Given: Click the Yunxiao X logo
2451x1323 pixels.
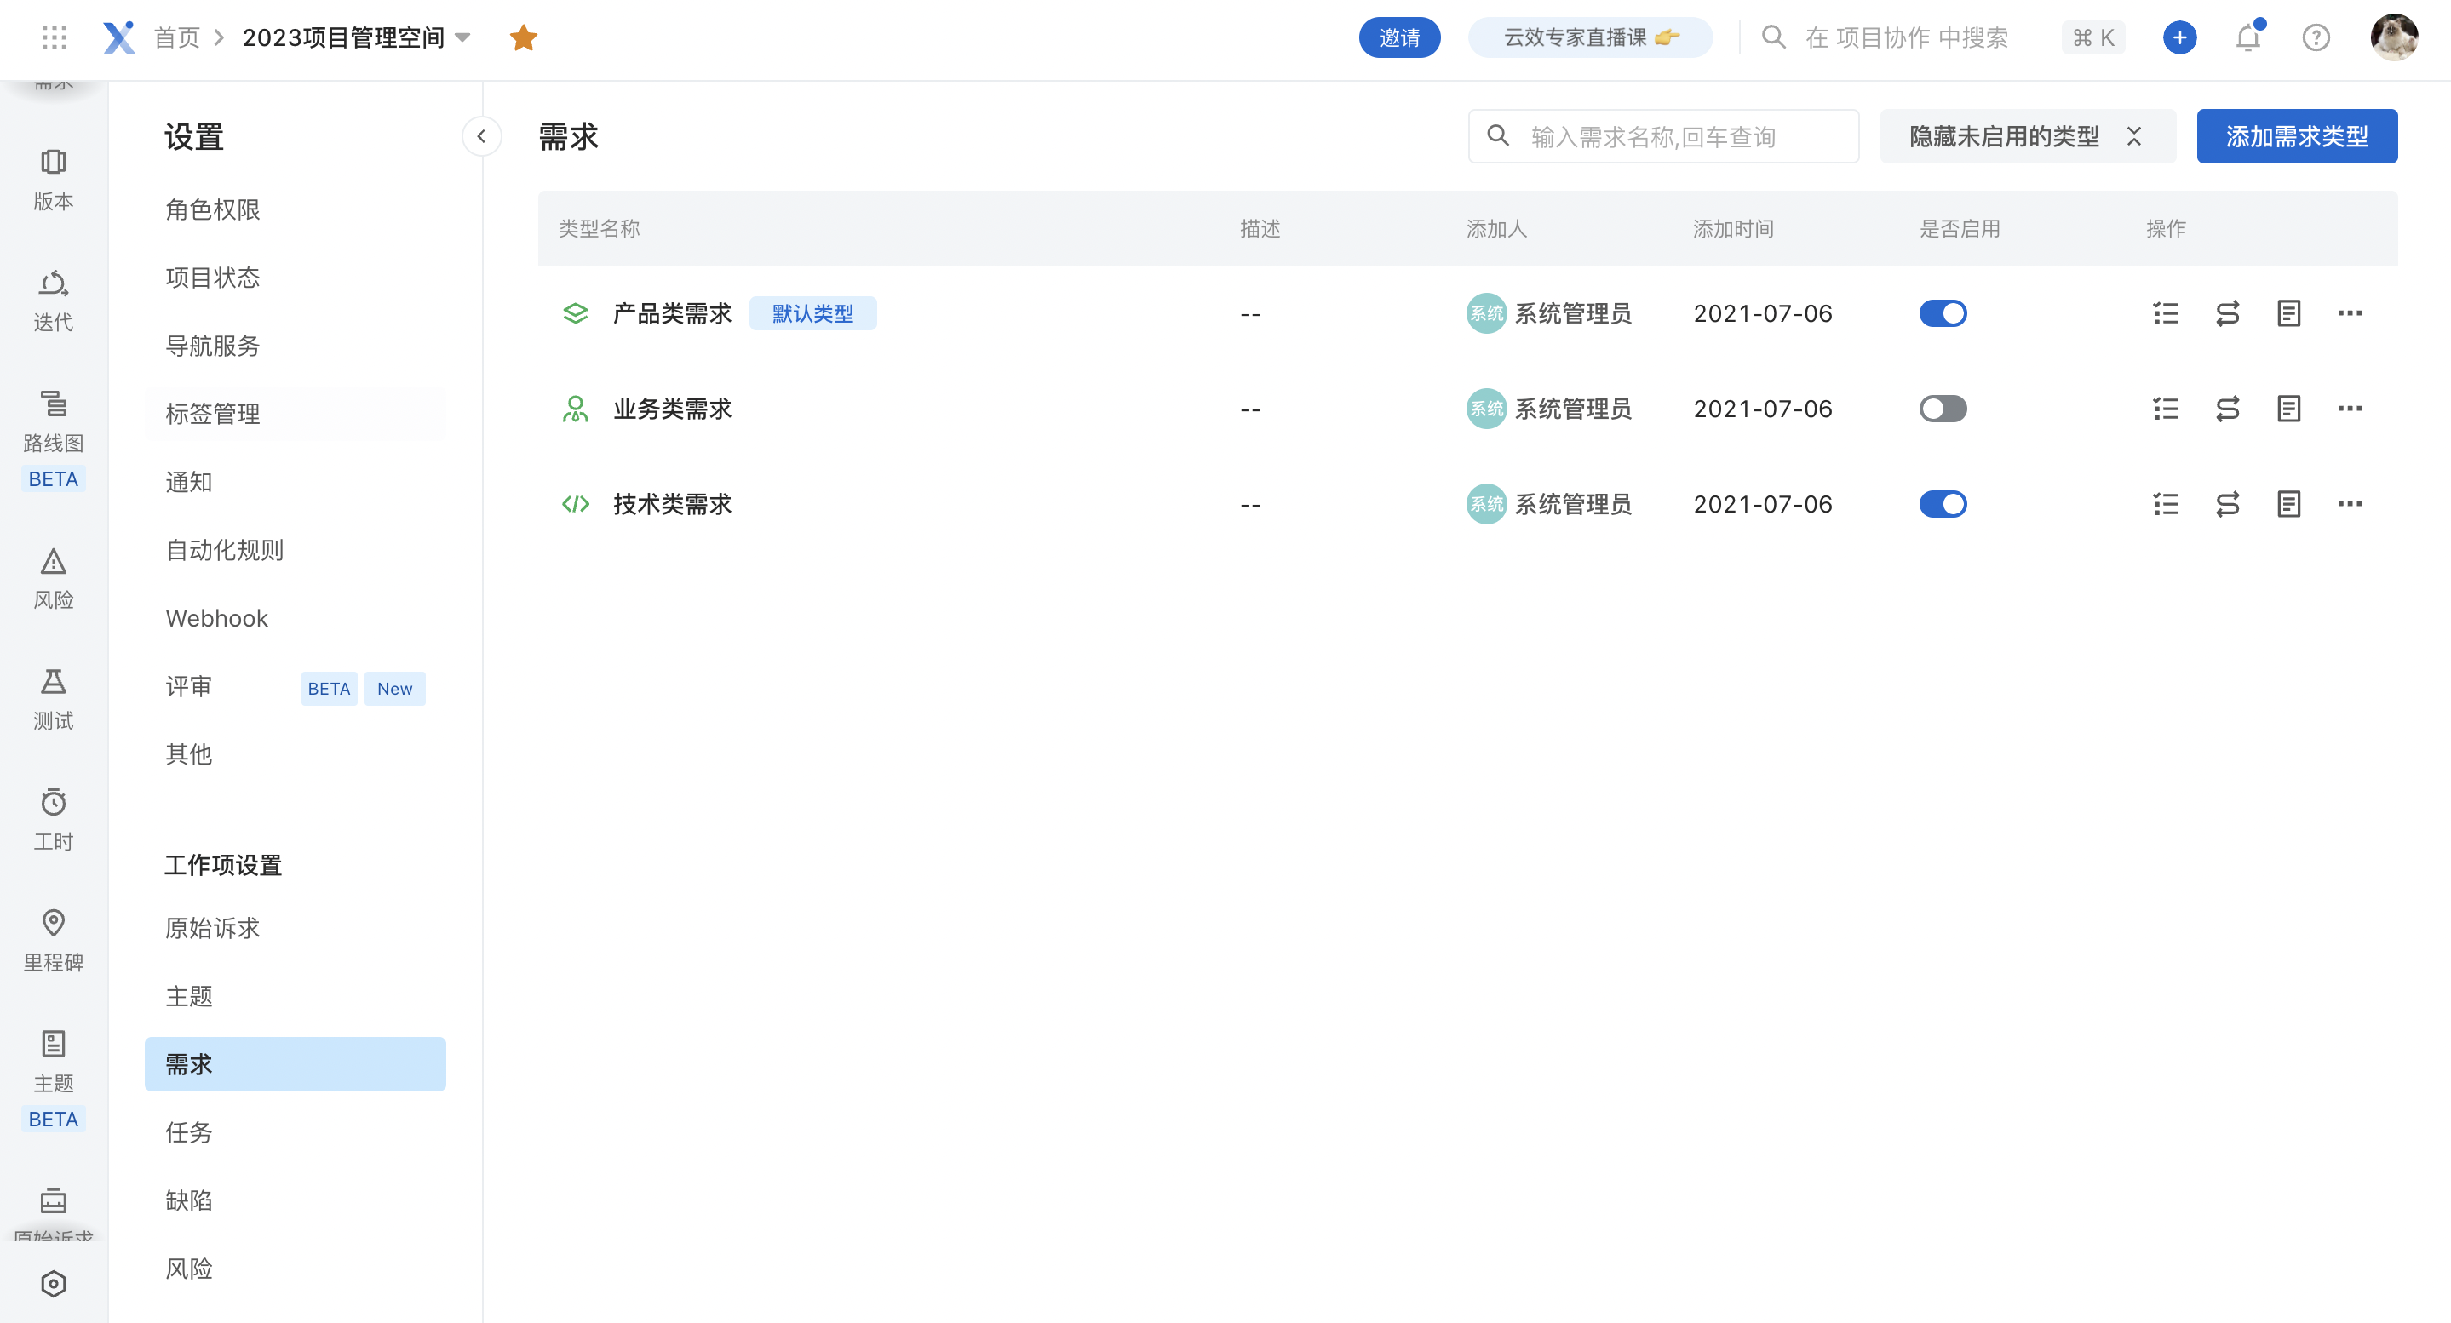Looking at the screenshot, I should click(x=119, y=37).
